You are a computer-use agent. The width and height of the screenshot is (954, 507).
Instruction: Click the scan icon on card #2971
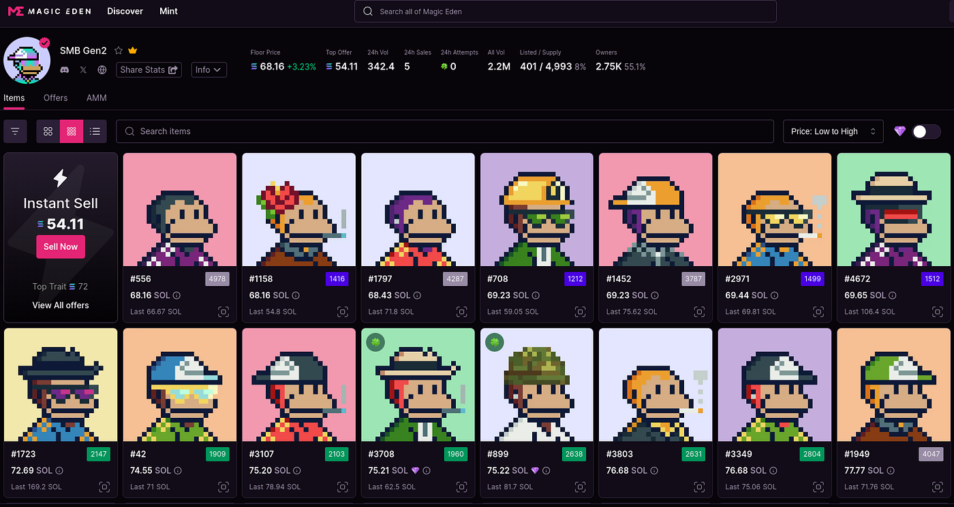coord(818,312)
